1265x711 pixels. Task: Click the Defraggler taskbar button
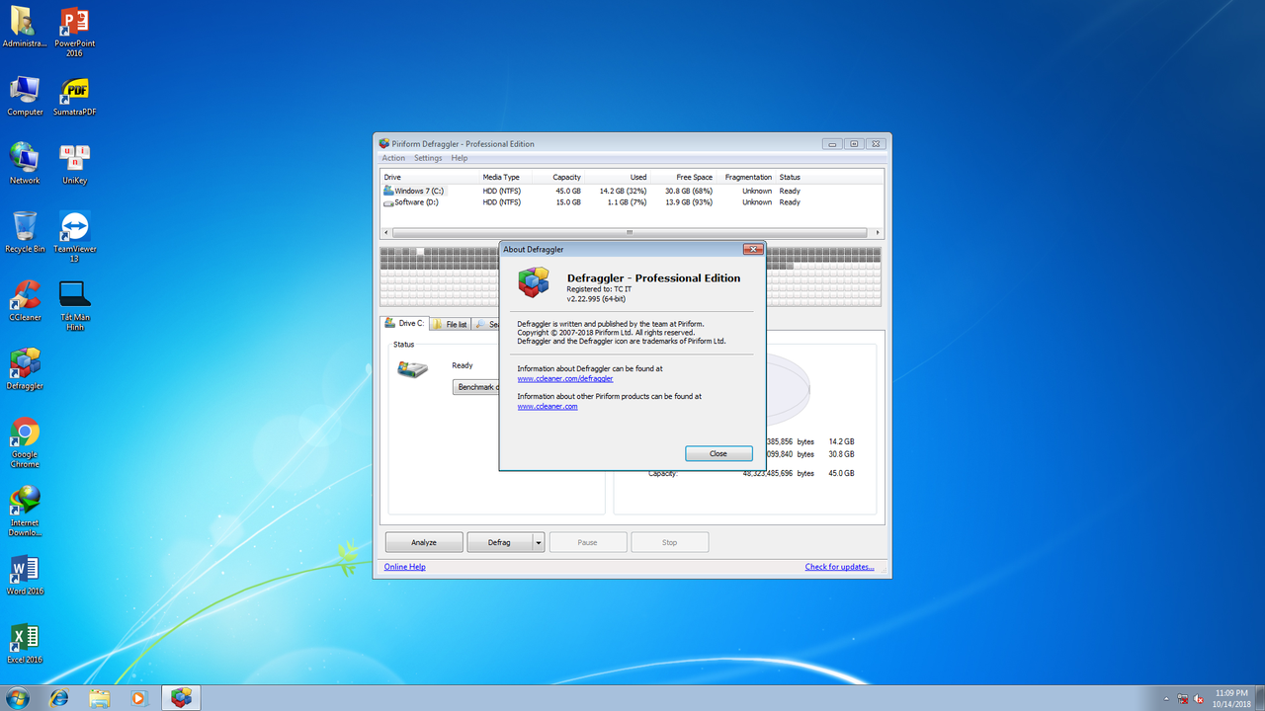(x=181, y=698)
